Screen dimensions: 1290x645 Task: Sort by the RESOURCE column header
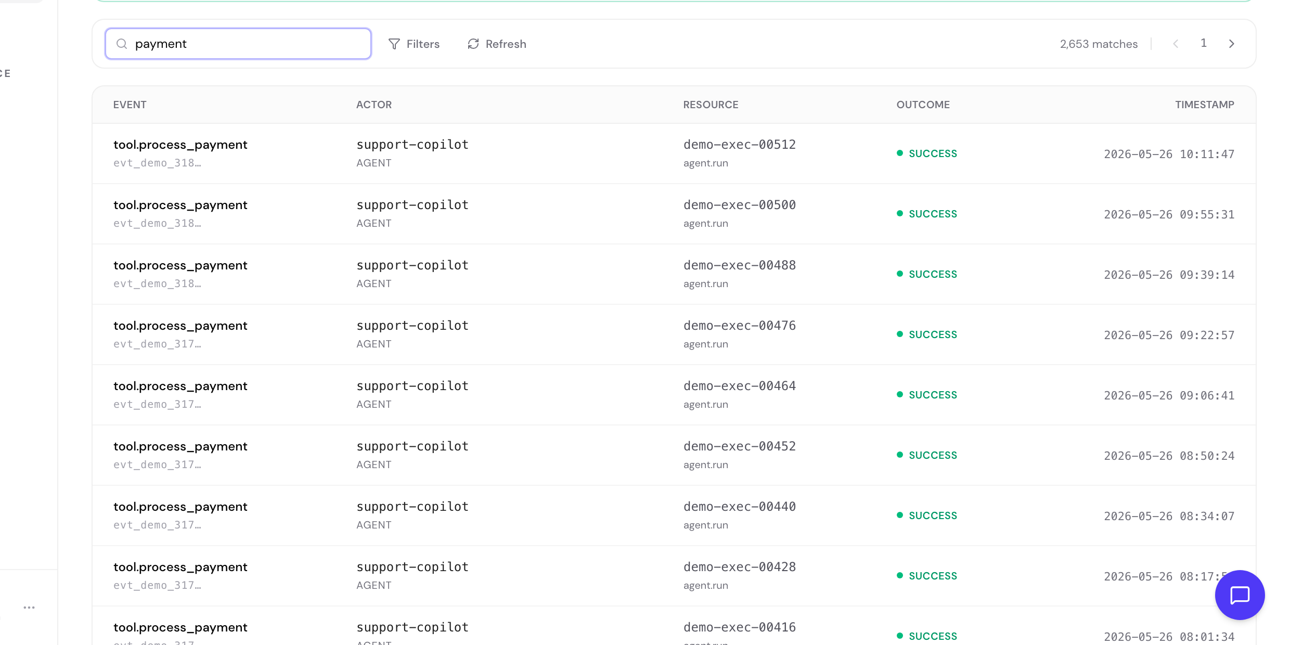click(x=711, y=105)
